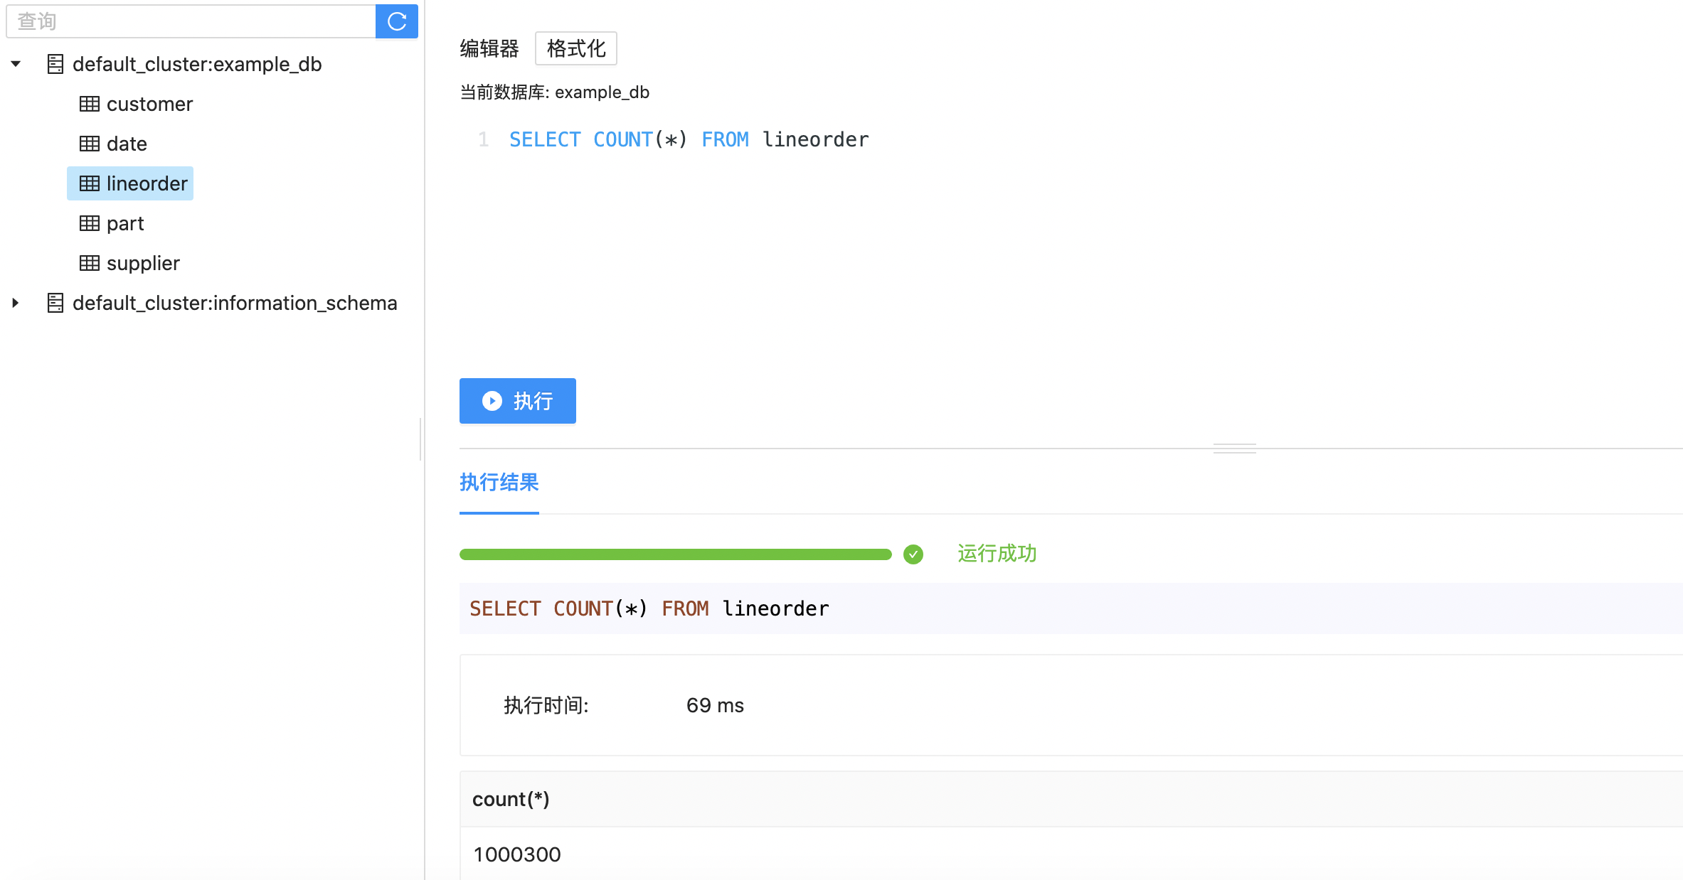Click the 执行 execute button

[518, 401]
